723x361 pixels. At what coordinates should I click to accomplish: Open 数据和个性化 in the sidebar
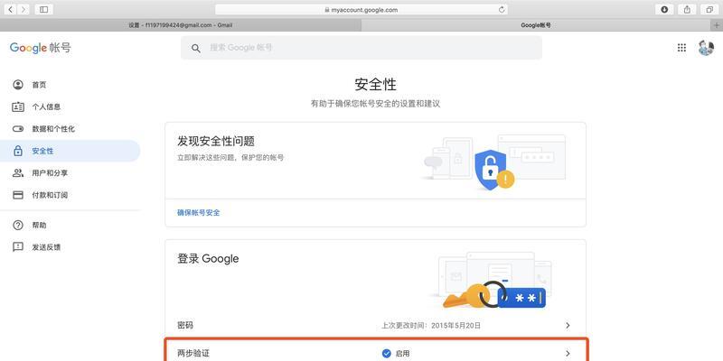click(70, 129)
